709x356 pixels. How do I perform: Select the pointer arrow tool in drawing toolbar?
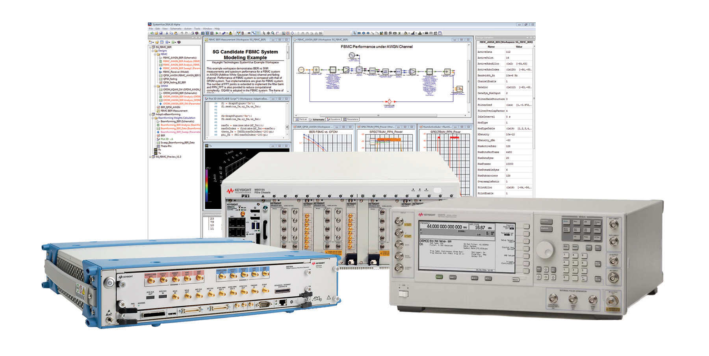click(354, 33)
